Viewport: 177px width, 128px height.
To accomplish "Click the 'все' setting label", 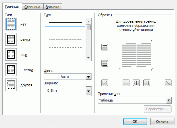I will coord(24,55).
